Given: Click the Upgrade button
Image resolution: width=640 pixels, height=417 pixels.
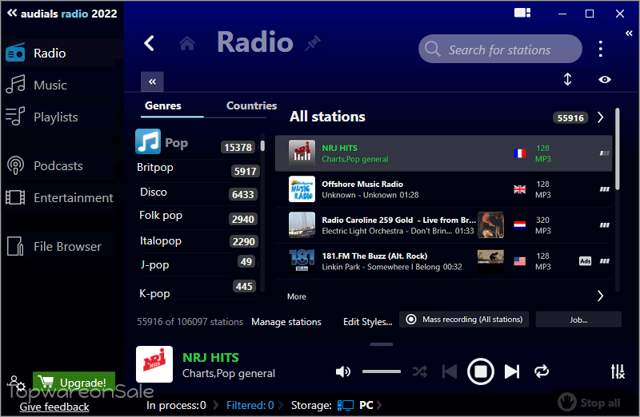Looking at the screenshot, I should (74, 382).
